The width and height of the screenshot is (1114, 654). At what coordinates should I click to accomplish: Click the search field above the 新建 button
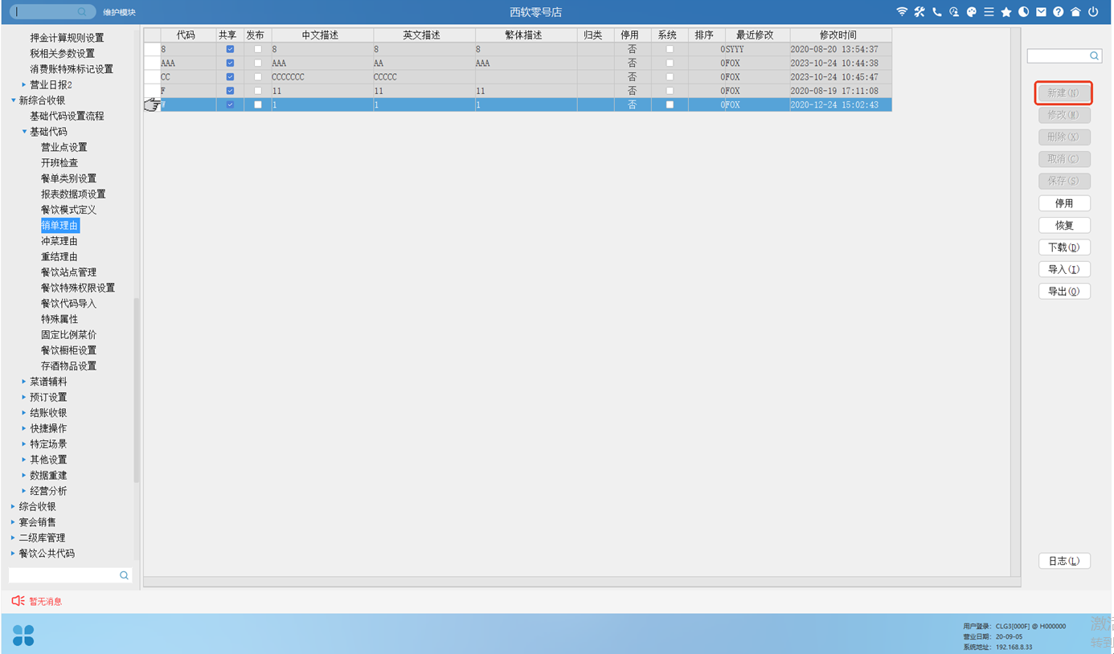tap(1058, 55)
